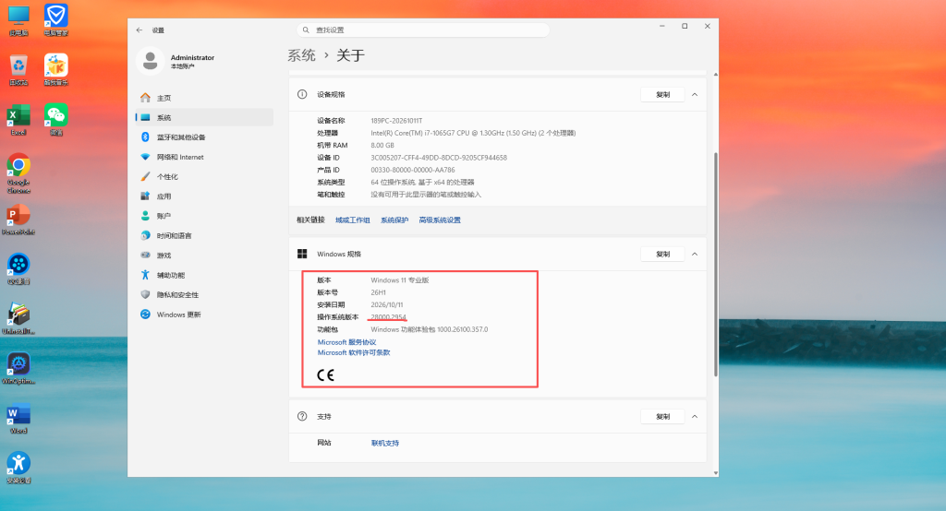Image resolution: width=946 pixels, height=511 pixels.
Task: Click the scrollbar down arrow
Action: click(716, 473)
